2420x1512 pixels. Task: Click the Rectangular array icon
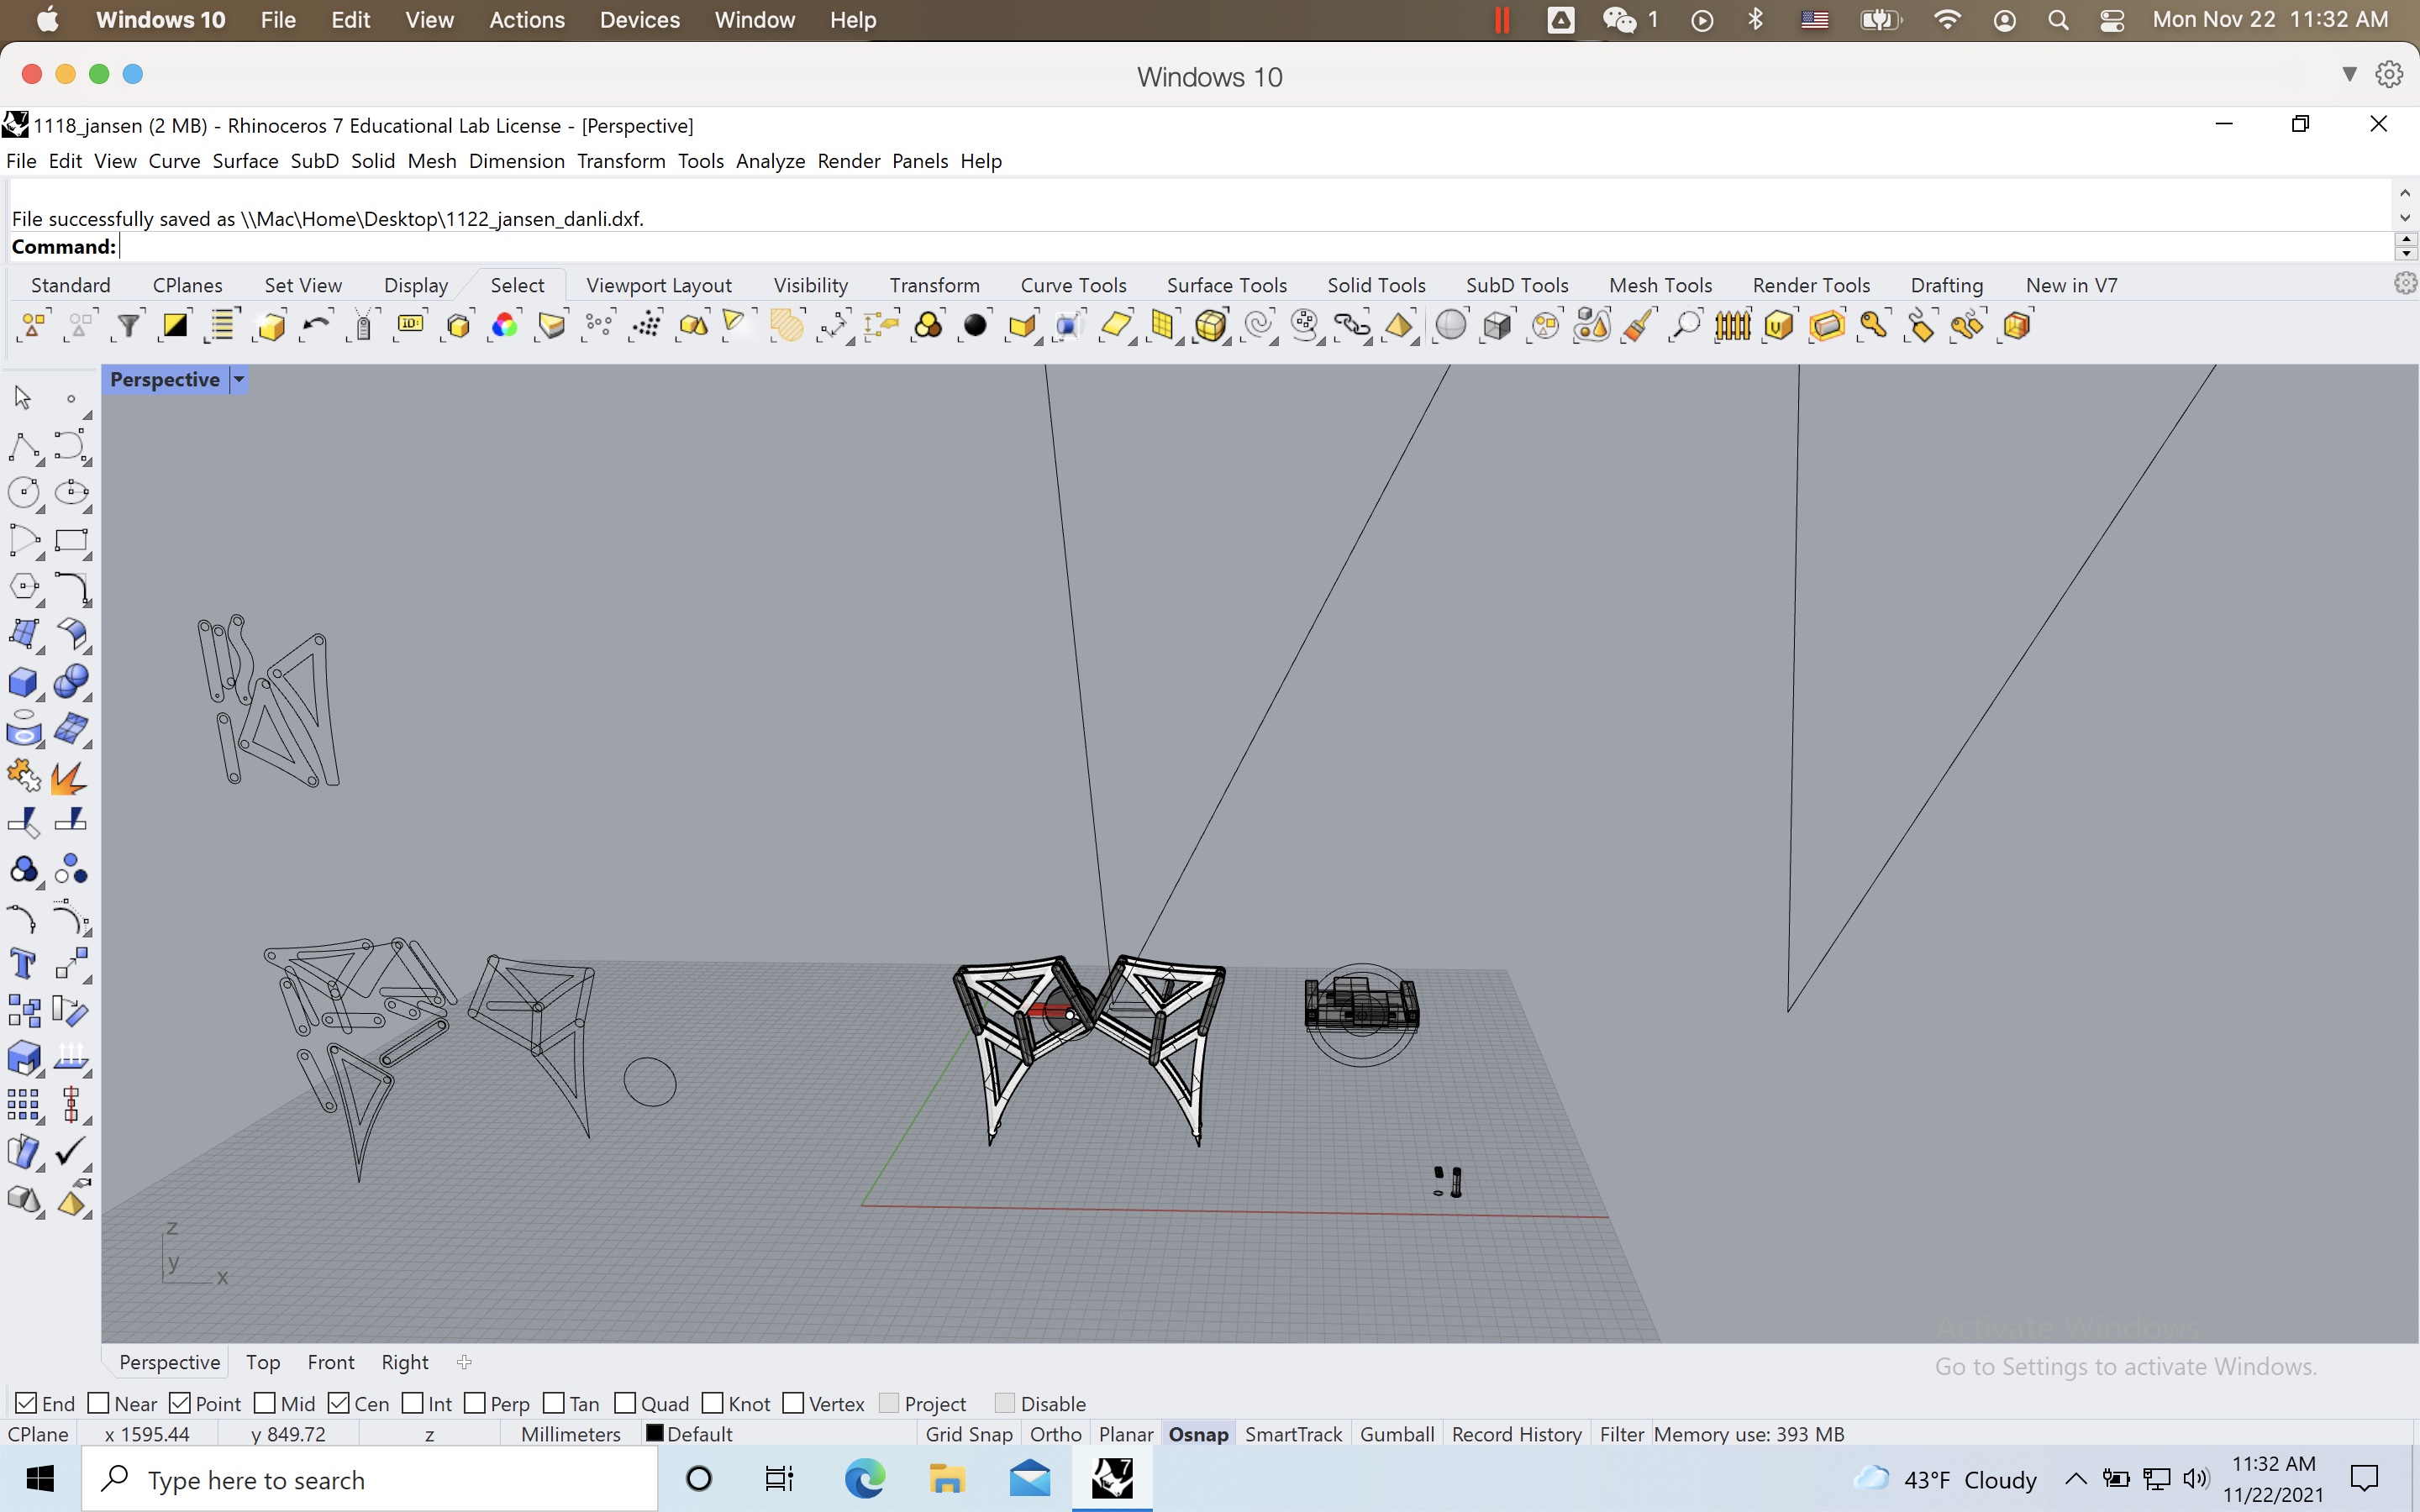tap(24, 1106)
